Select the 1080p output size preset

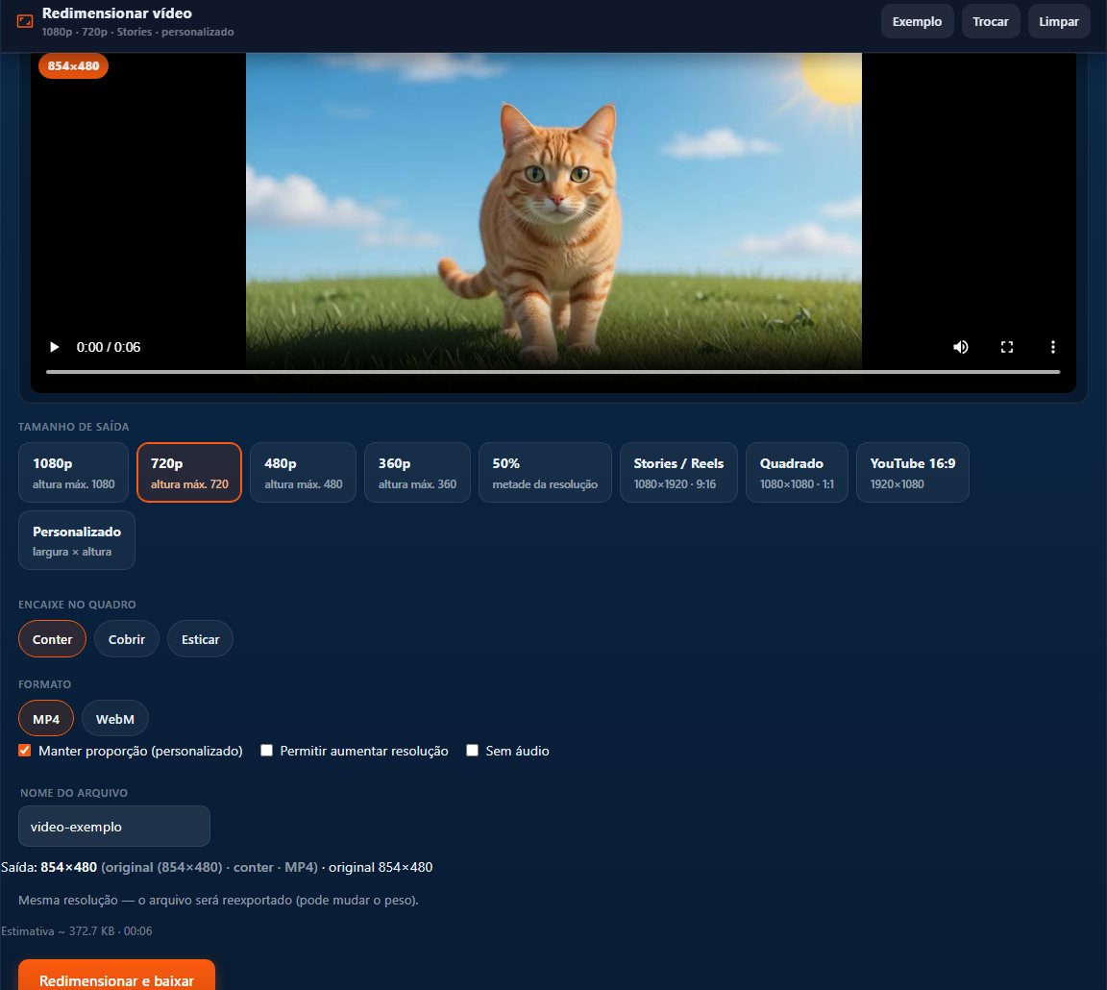pyautogui.click(x=73, y=472)
